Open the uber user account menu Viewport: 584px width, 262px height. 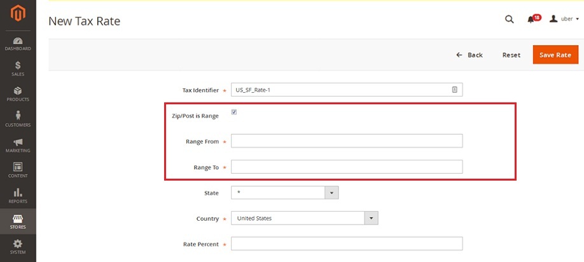[x=564, y=19]
